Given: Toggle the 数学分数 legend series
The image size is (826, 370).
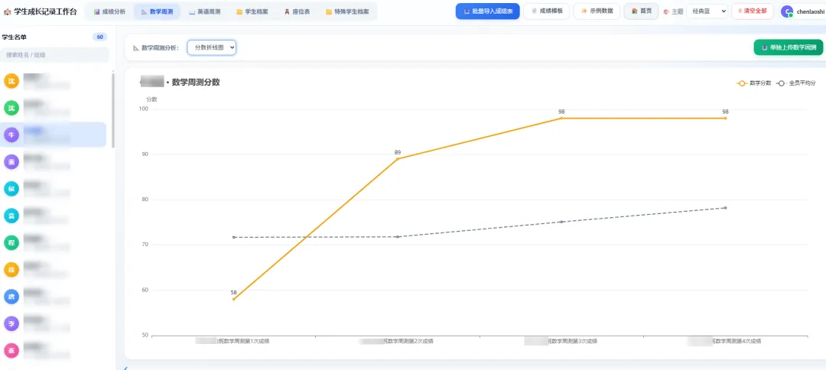Looking at the screenshot, I should pos(754,83).
